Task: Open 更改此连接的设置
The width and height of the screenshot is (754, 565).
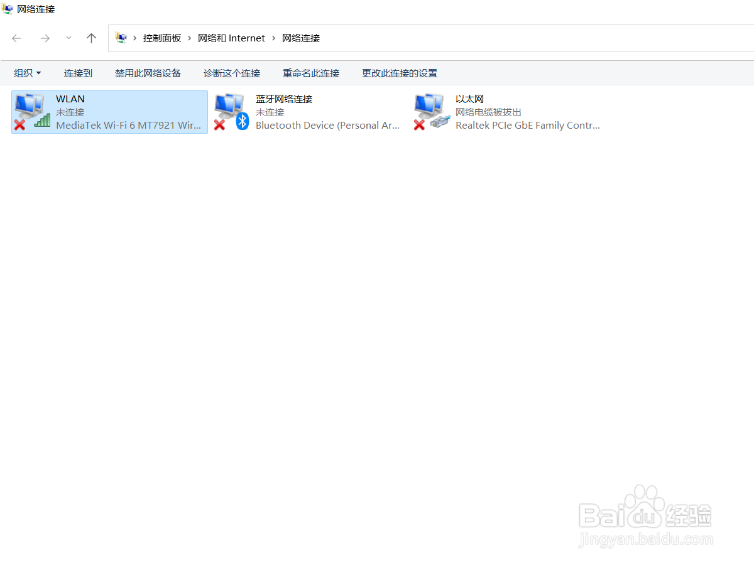Action: point(399,73)
